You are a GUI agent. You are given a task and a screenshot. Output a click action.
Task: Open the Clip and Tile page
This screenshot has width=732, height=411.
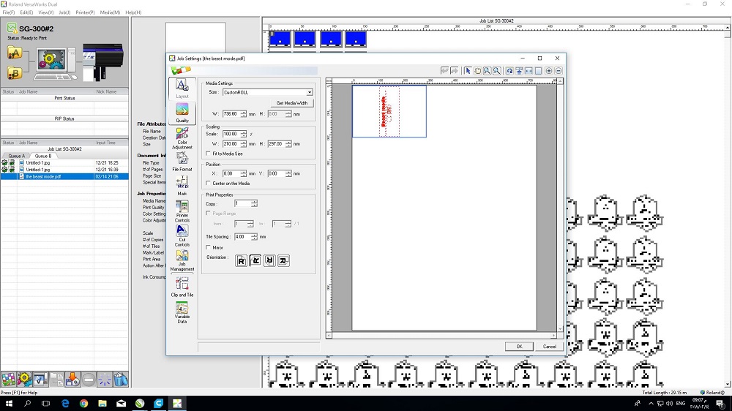click(182, 287)
